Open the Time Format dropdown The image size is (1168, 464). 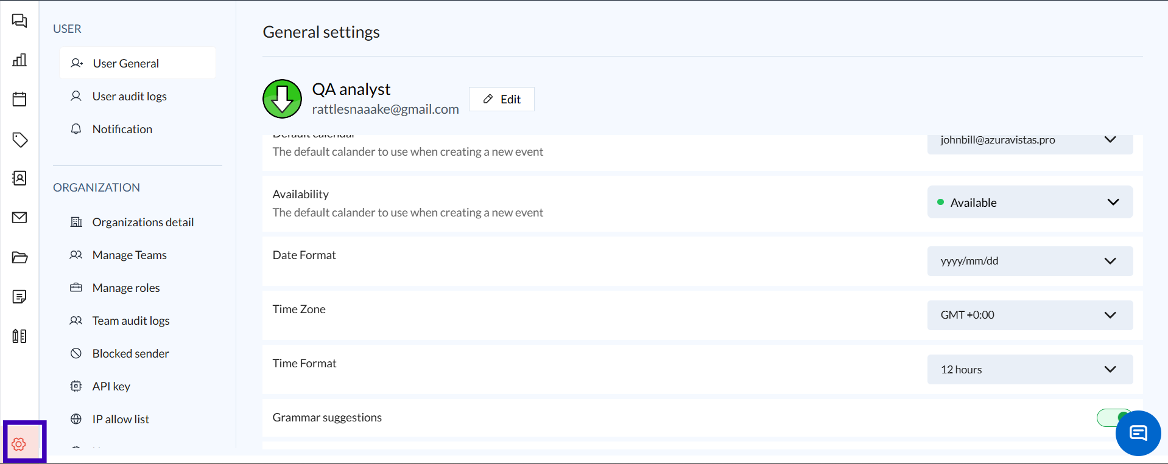pos(1029,370)
